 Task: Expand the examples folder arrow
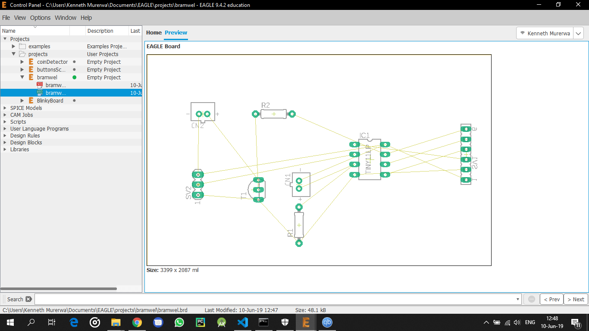[13, 46]
